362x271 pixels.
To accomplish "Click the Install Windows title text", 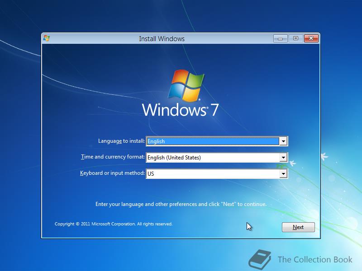I will coord(162,39).
